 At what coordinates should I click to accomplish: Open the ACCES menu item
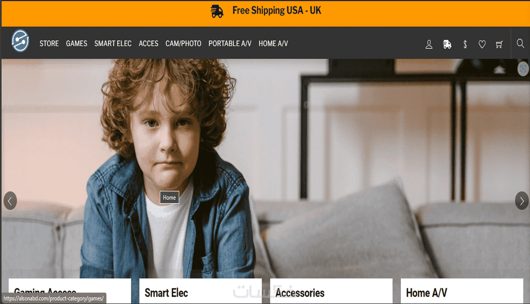[x=149, y=44]
